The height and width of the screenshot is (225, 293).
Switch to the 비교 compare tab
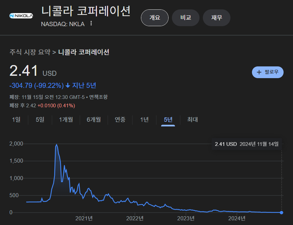coord(186,18)
